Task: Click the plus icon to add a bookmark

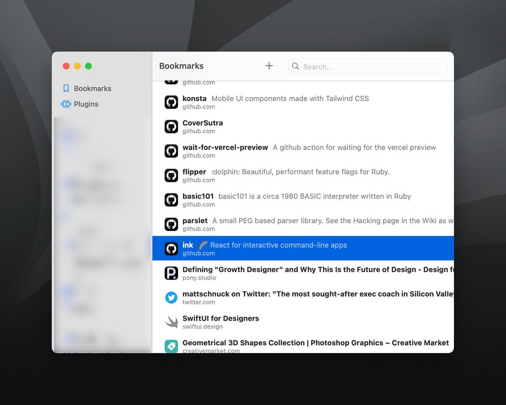Action: click(269, 66)
